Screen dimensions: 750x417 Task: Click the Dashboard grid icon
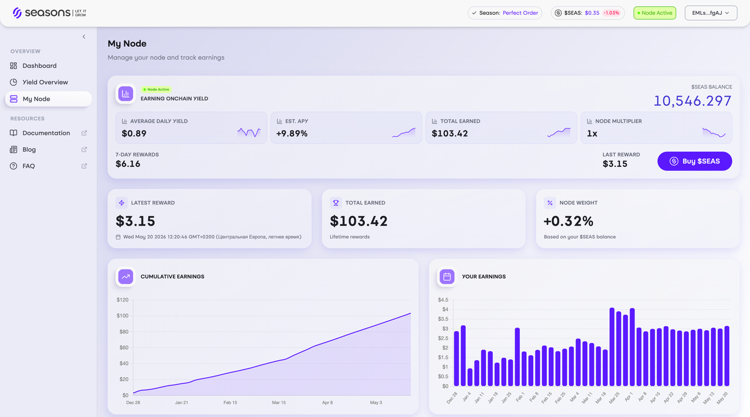13,66
